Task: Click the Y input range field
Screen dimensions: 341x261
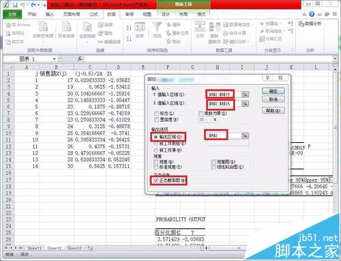Action: click(223, 94)
